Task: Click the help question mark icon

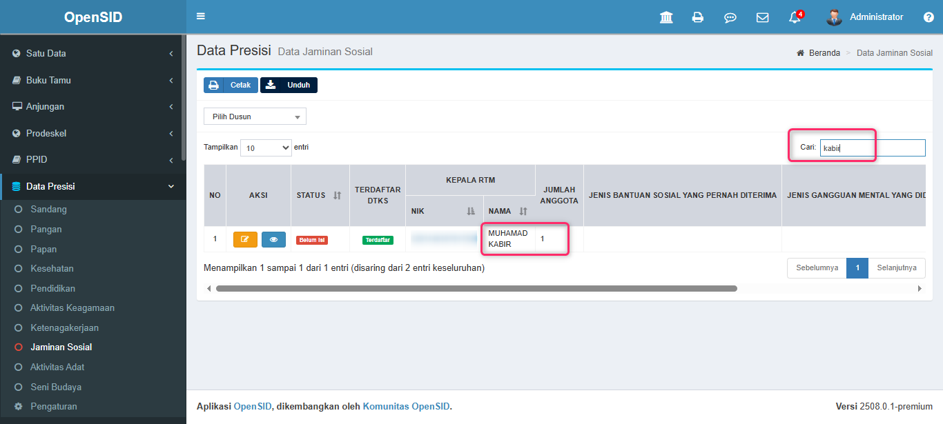Action: coord(929,17)
